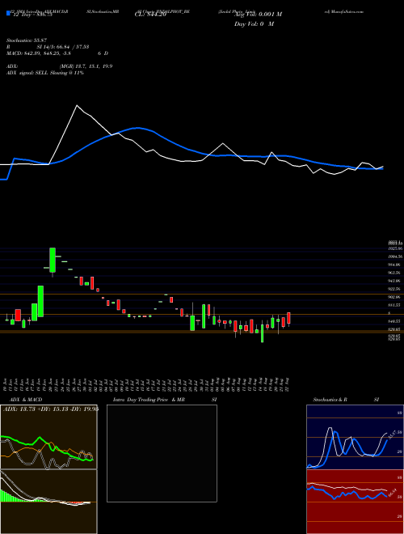Viewport: 404px width, 534px height.
Task: Click the white price line peak
Action: (x=77, y=106)
